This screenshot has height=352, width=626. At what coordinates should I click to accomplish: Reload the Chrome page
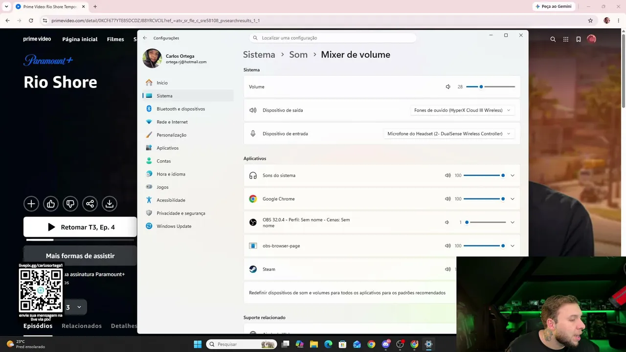(x=31, y=21)
